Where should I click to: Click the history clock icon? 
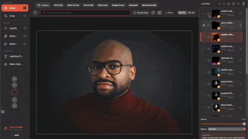pyautogui.click(x=153, y=13)
